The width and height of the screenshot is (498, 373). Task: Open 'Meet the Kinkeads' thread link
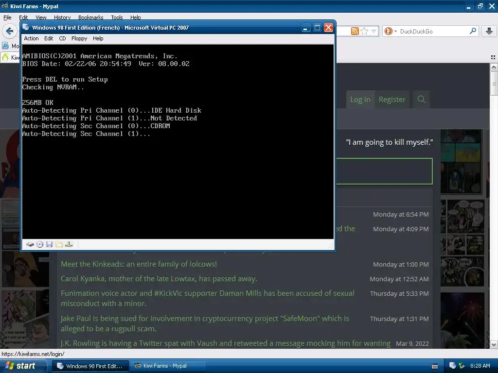tap(139, 264)
